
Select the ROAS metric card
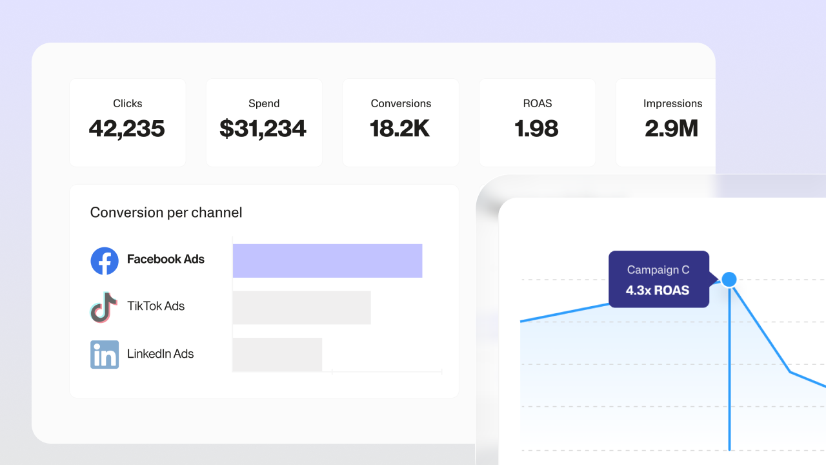pyautogui.click(x=537, y=123)
